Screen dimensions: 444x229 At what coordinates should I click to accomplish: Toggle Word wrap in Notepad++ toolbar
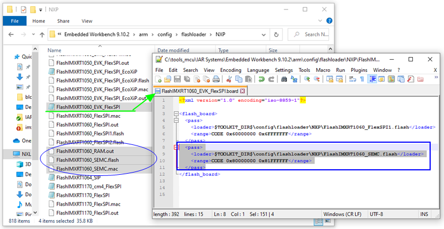(352, 79)
